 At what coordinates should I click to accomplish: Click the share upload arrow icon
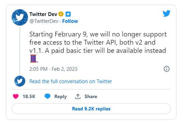click(78, 96)
